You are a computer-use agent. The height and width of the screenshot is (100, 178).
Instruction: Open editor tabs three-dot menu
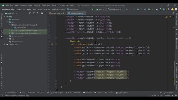click(173, 13)
